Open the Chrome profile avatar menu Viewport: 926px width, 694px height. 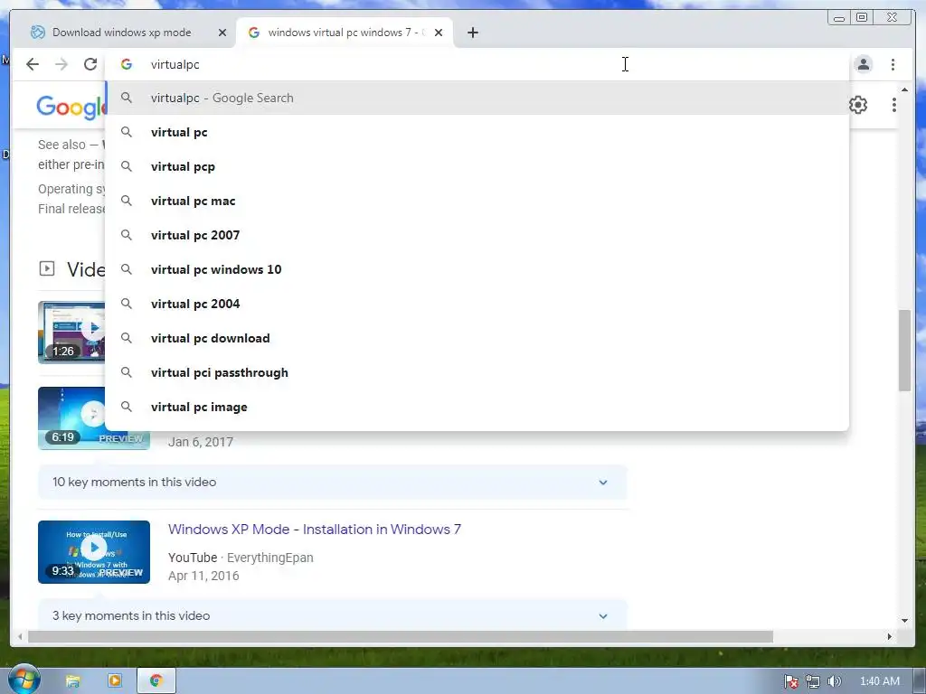(864, 64)
